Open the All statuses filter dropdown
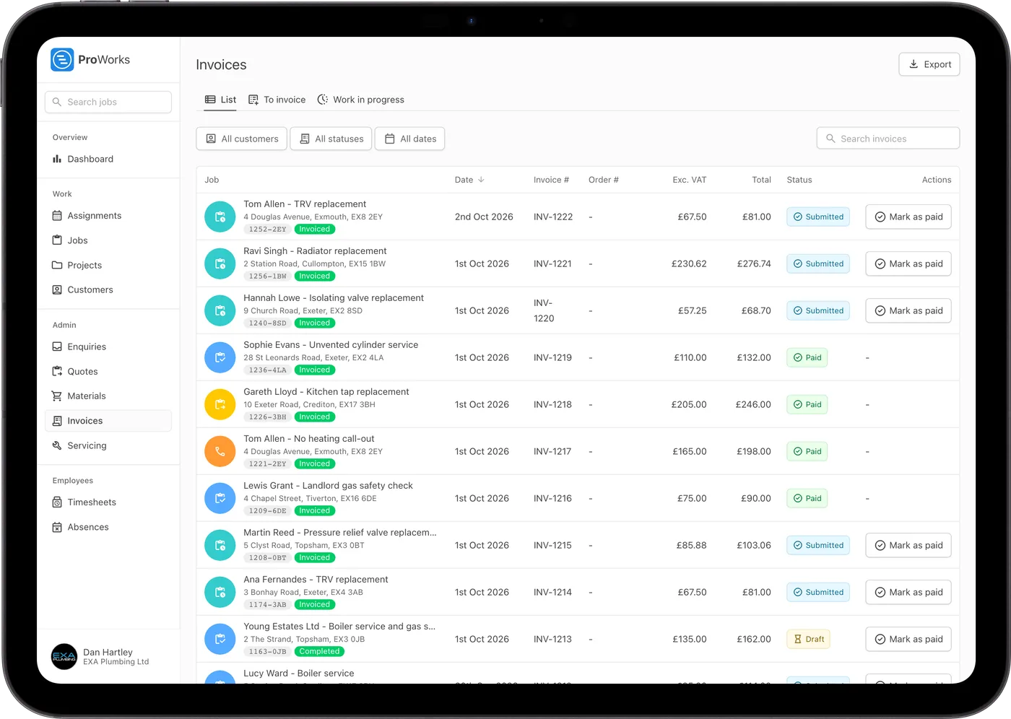 coord(331,139)
